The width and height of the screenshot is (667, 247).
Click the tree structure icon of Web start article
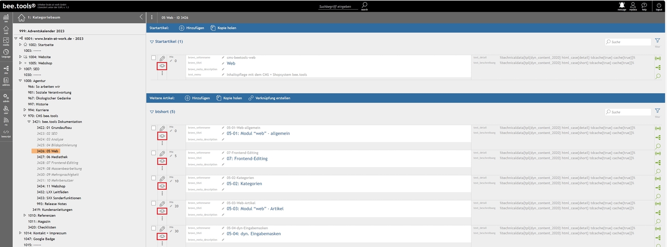click(658, 68)
